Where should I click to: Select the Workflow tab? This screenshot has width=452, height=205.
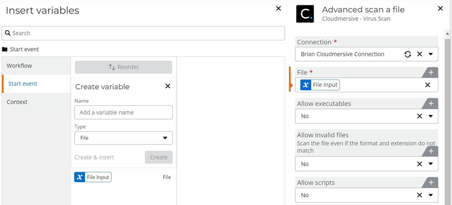[x=36, y=66]
